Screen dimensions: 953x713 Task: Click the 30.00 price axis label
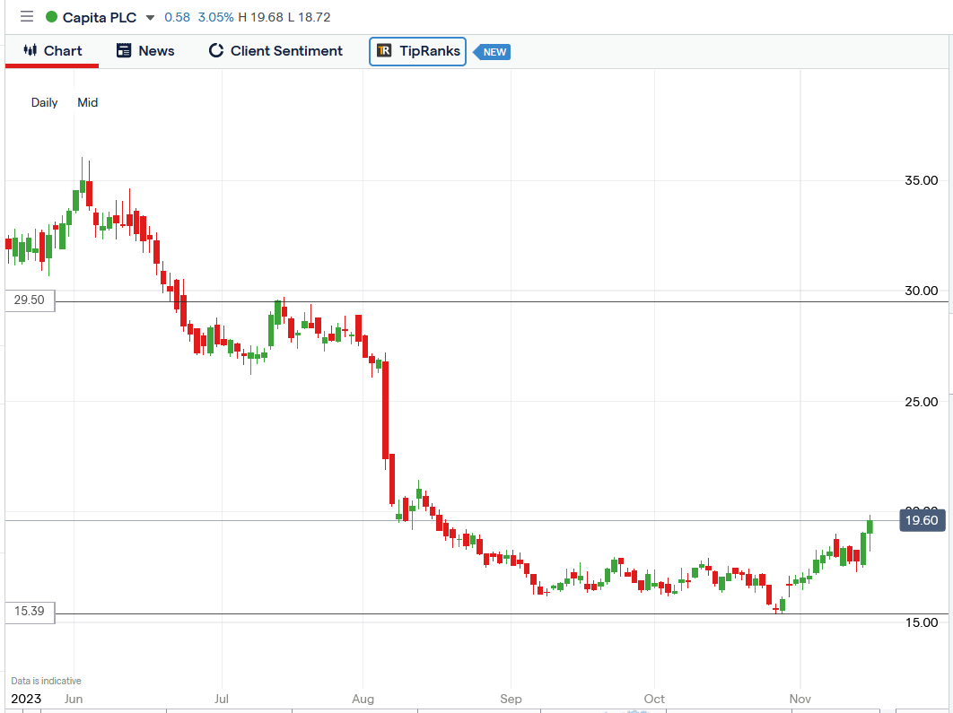tap(922, 291)
